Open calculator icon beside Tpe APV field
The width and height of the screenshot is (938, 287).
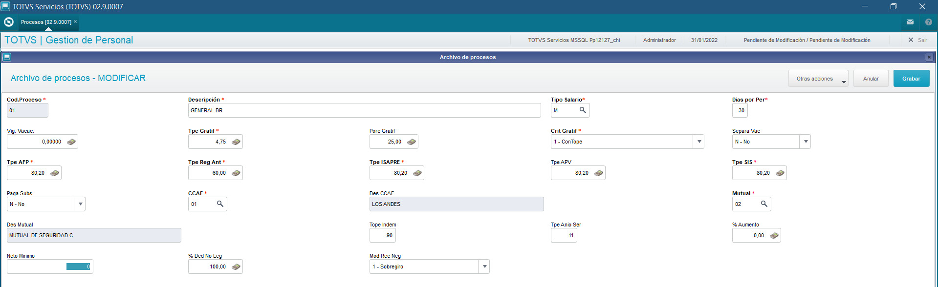[x=599, y=173]
